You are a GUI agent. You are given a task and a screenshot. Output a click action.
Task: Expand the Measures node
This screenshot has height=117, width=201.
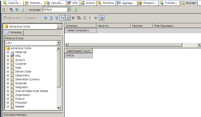[8, 52]
